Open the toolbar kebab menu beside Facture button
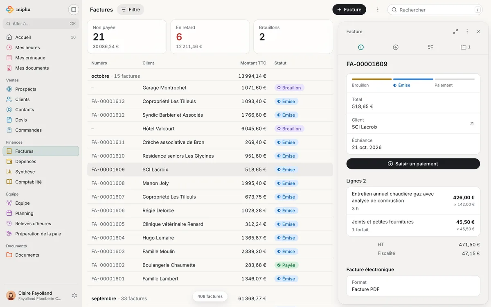491x307 pixels. point(378,9)
